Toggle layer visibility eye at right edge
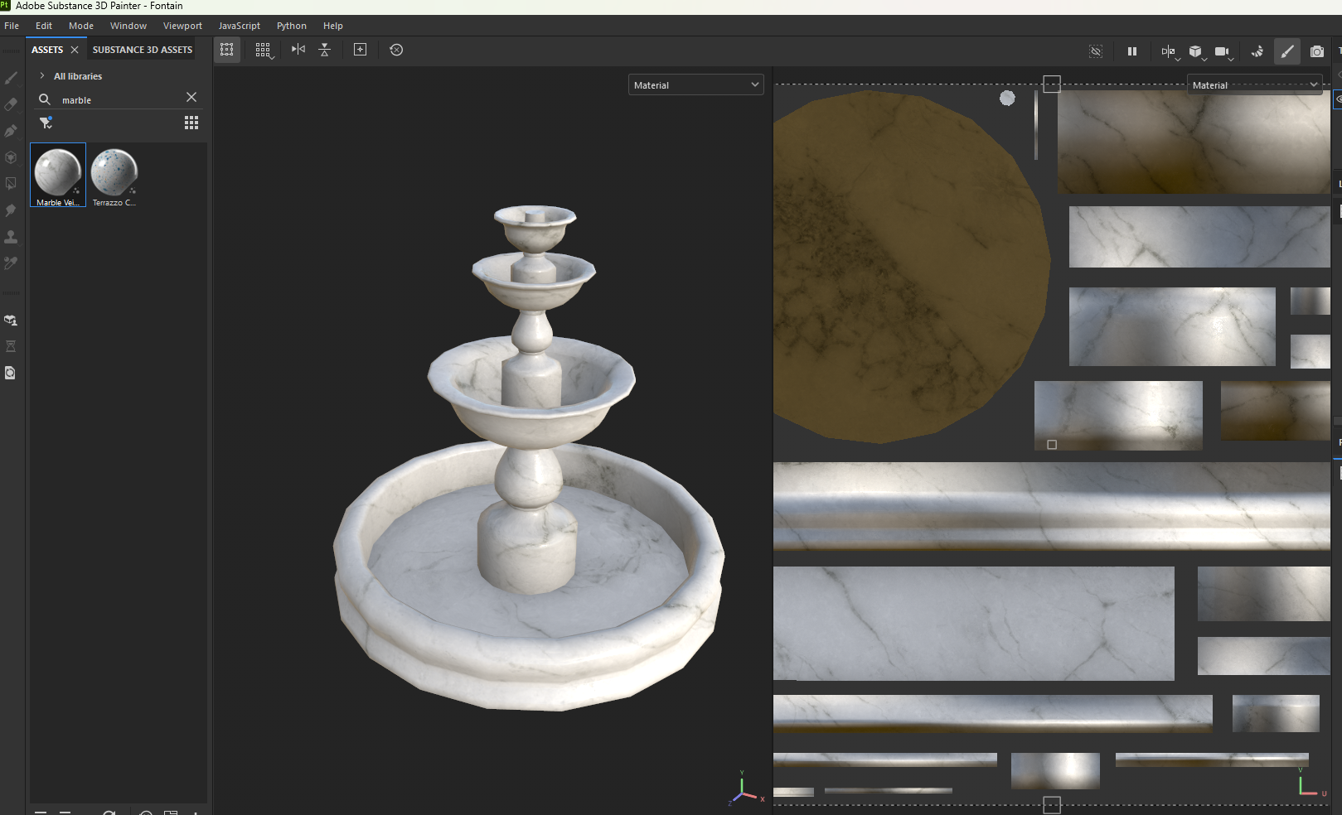This screenshot has height=815, width=1342. (x=1338, y=99)
